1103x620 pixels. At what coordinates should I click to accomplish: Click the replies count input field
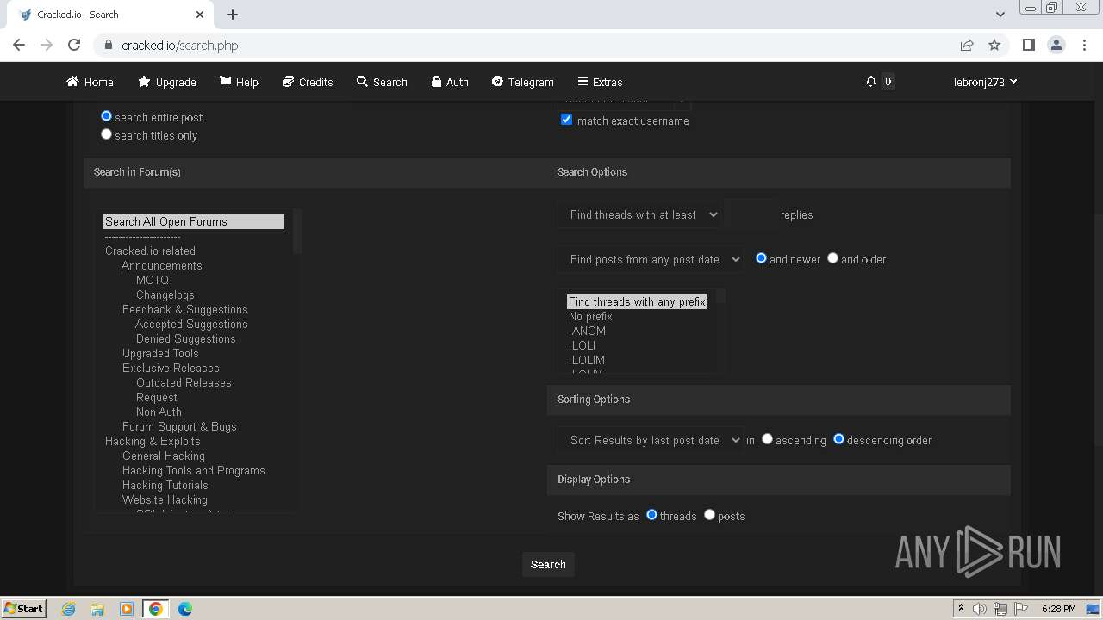pyautogui.click(x=750, y=214)
